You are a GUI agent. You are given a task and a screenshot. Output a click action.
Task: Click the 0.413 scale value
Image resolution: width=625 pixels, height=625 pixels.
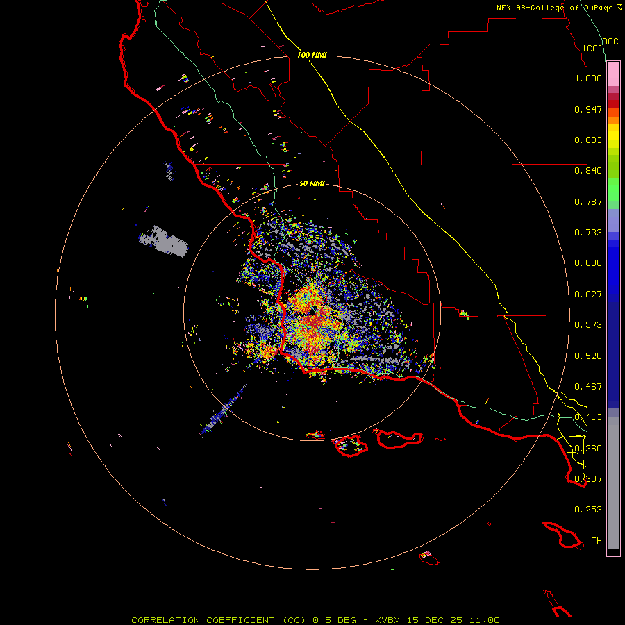click(588, 417)
